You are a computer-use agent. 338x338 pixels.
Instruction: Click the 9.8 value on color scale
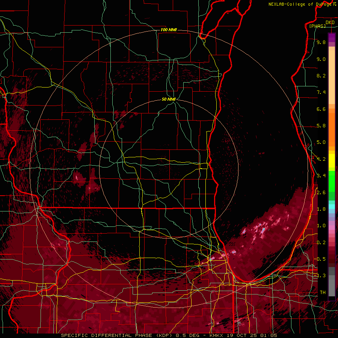321,42
